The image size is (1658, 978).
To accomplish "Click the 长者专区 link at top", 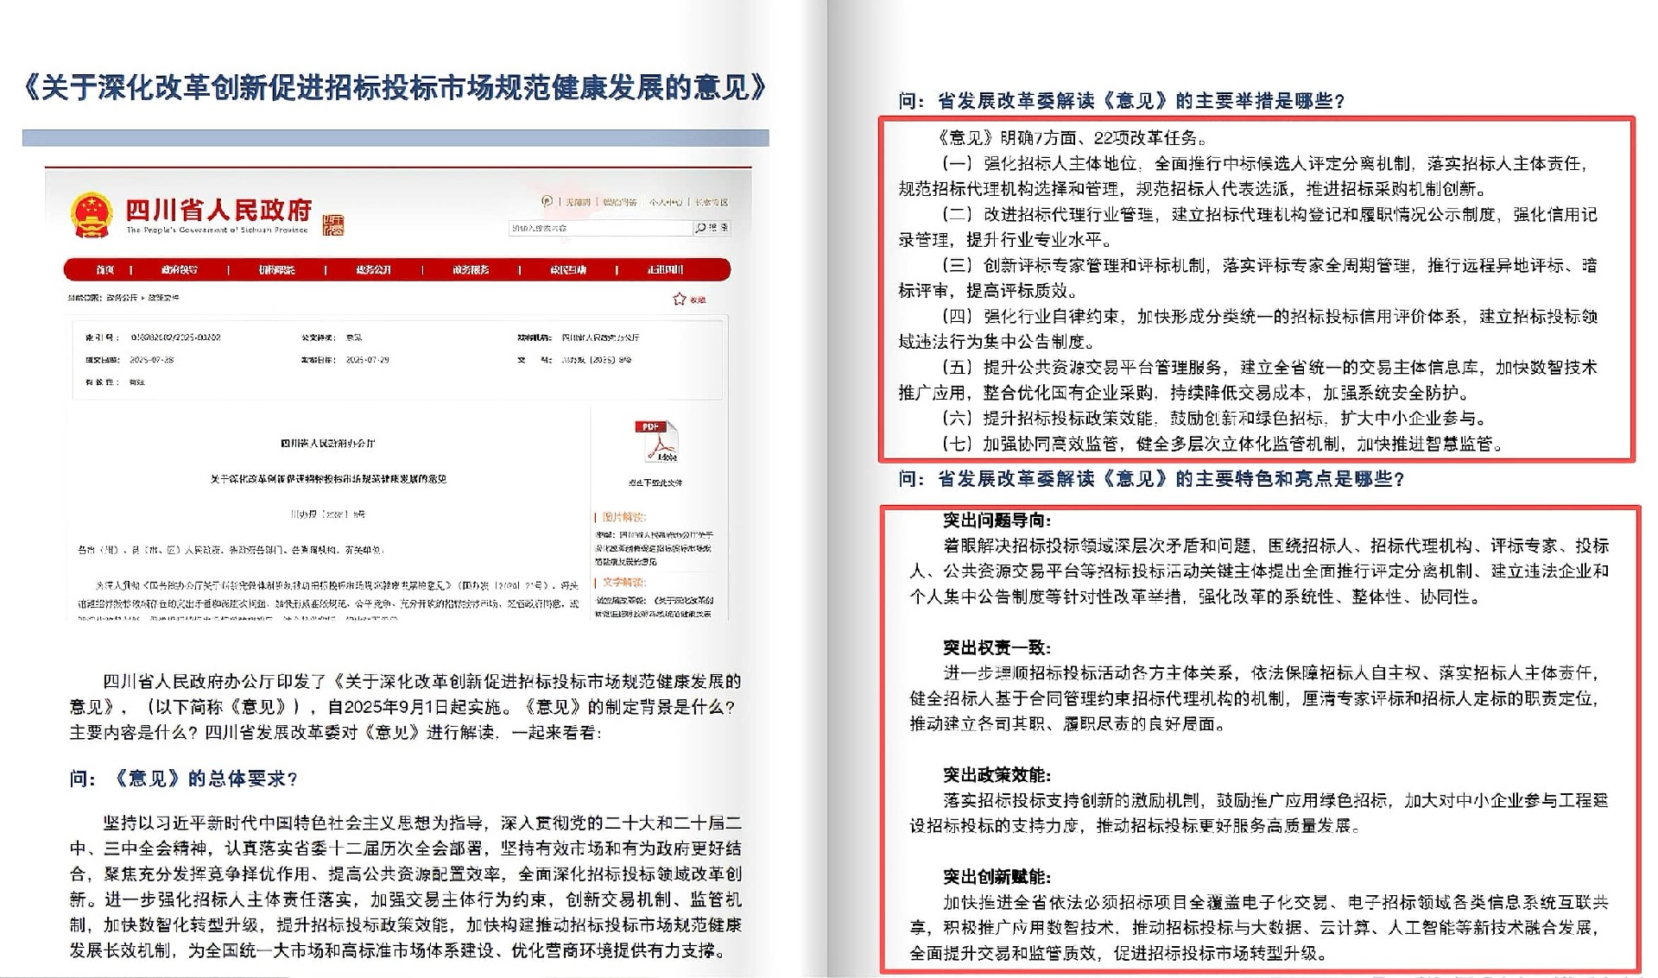I will [x=712, y=202].
